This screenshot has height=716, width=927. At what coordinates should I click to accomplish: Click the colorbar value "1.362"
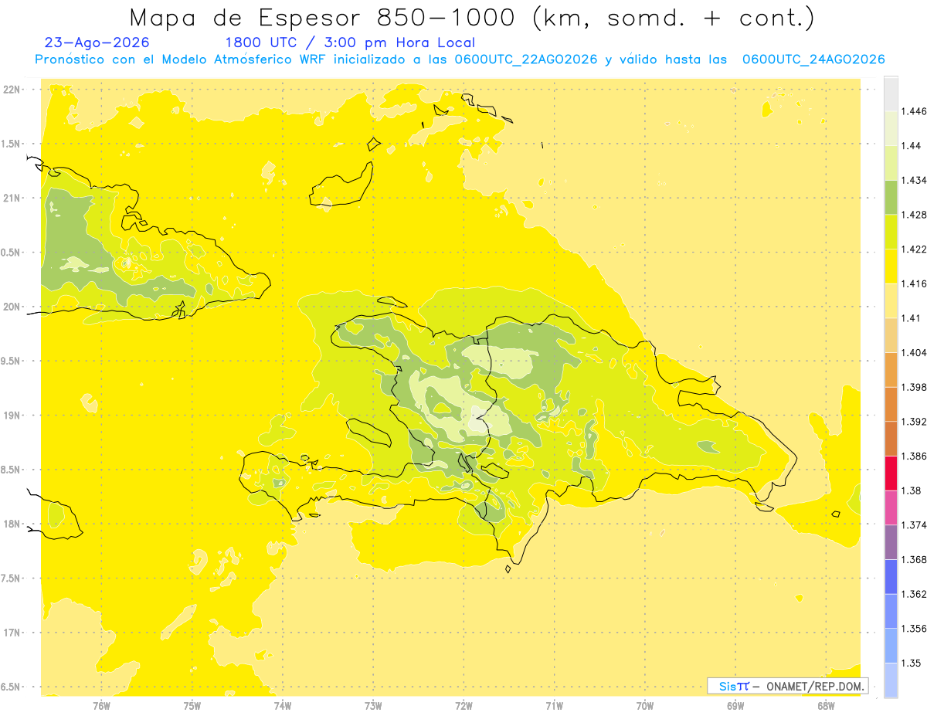(915, 594)
